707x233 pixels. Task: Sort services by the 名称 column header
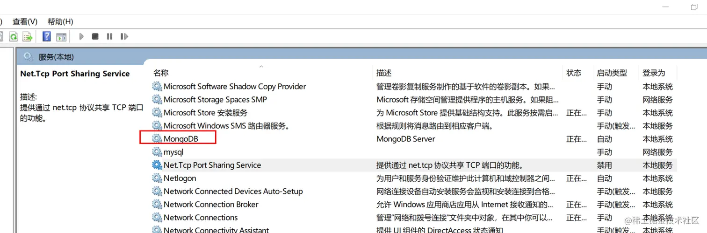tap(161, 73)
